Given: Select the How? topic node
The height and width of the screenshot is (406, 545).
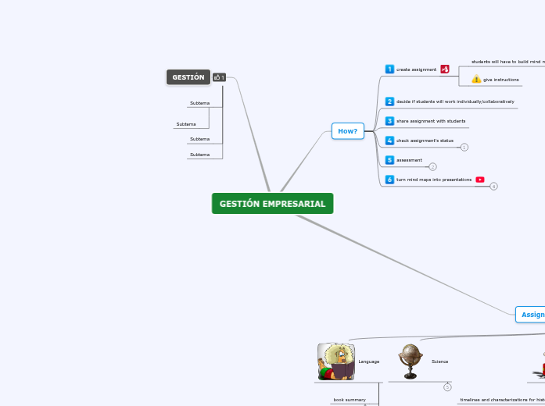Looking at the screenshot, I should coord(348,131).
